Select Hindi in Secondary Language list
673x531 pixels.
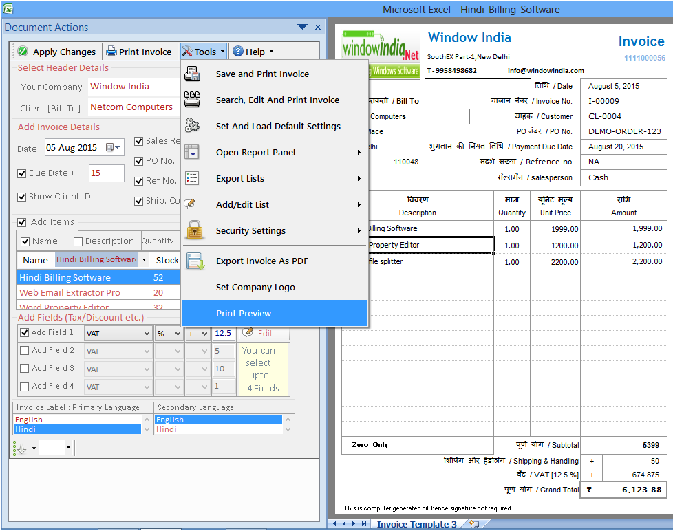pyautogui.click(x=218, y=429)
